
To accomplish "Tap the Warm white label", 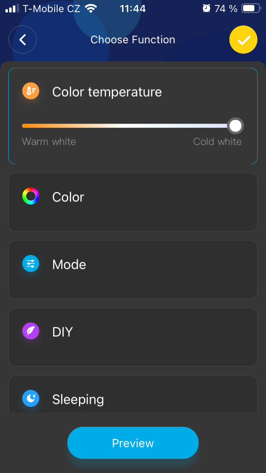I will coord(49,142).
